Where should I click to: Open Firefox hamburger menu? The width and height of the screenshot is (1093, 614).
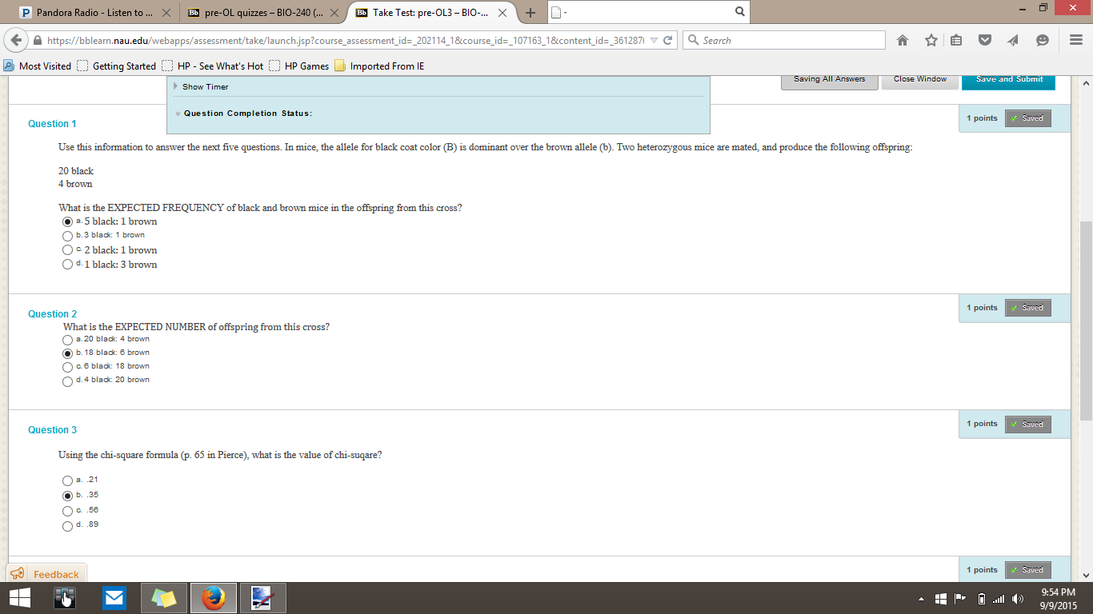pyautogui.click(x=1076, y=40)
